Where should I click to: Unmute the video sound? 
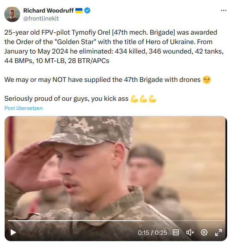[x=190, y=232]
